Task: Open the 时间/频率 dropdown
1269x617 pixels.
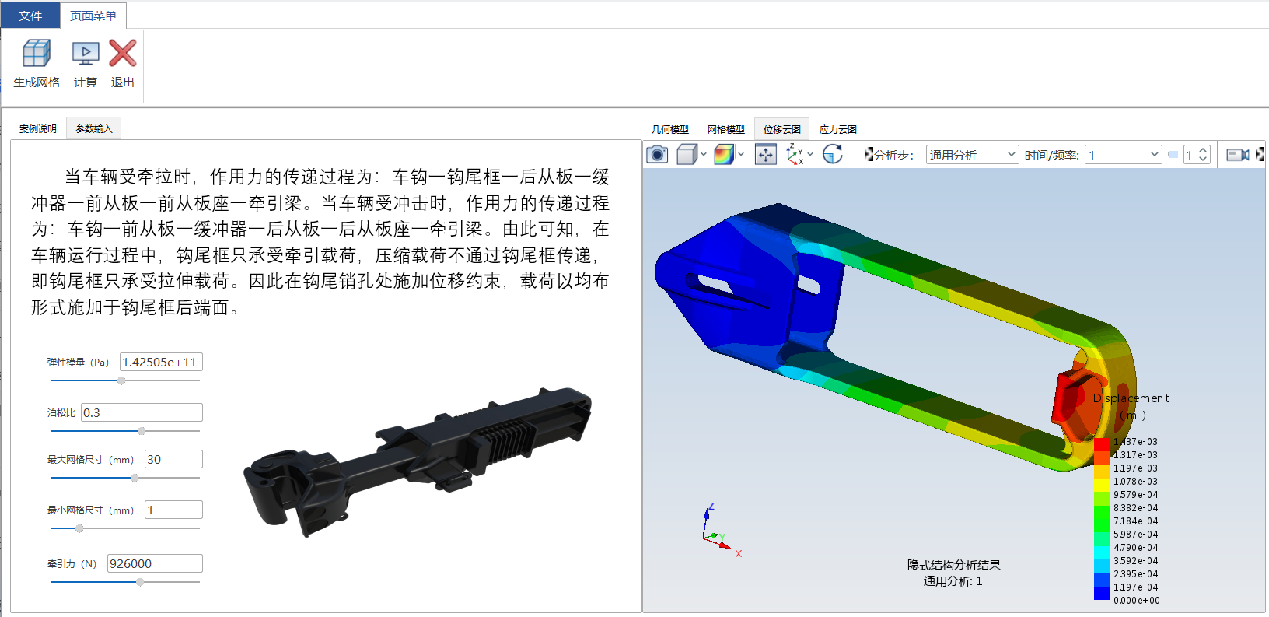Action: pos(1124,155)
